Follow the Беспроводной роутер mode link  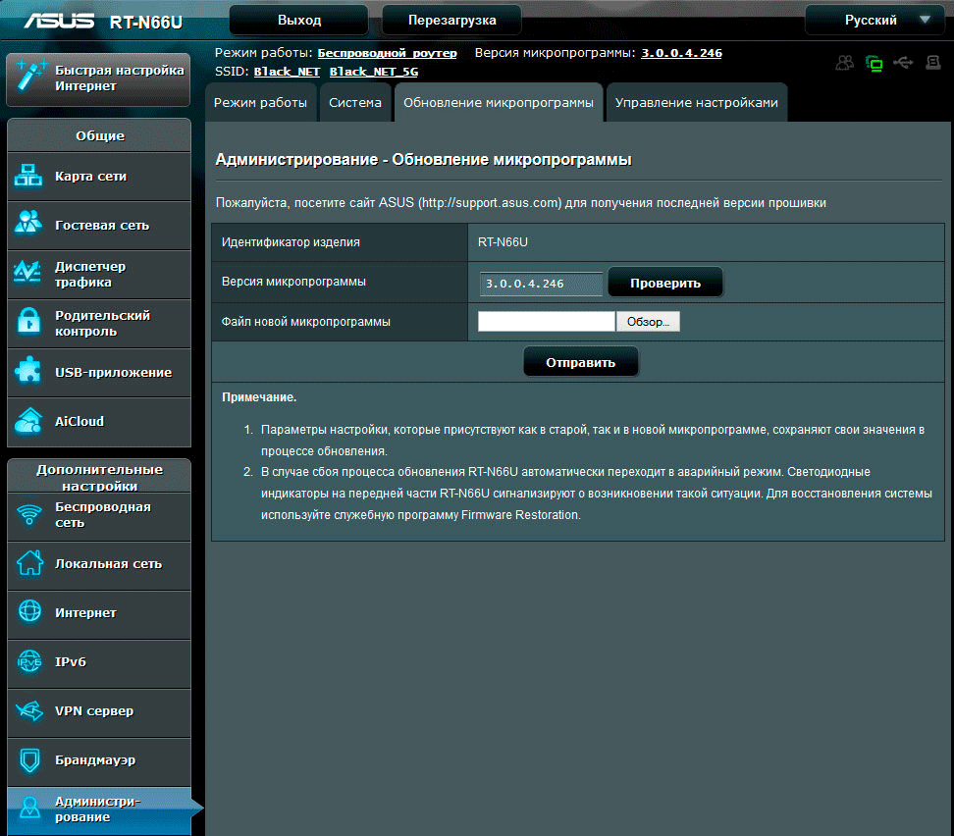[387, 53]
